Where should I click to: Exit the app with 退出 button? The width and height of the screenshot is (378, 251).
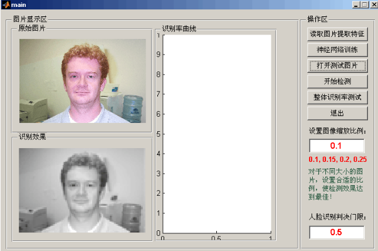pyautogui.click(x=337, y=113)
